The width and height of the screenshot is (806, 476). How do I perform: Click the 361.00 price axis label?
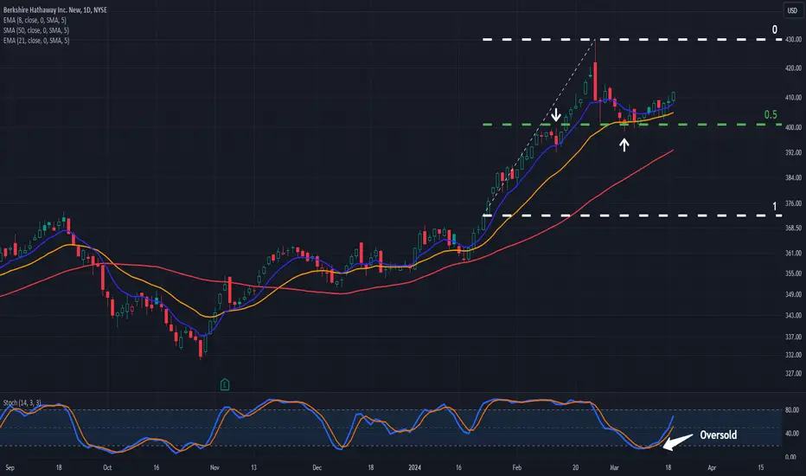click(x=793, y=253)
